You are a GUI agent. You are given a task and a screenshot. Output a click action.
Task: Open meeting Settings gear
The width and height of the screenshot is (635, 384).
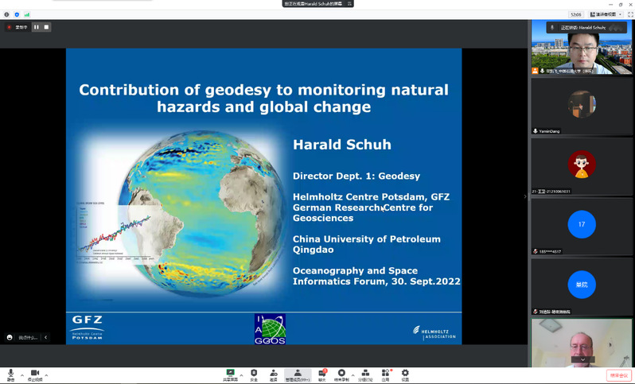coord(405,374)
